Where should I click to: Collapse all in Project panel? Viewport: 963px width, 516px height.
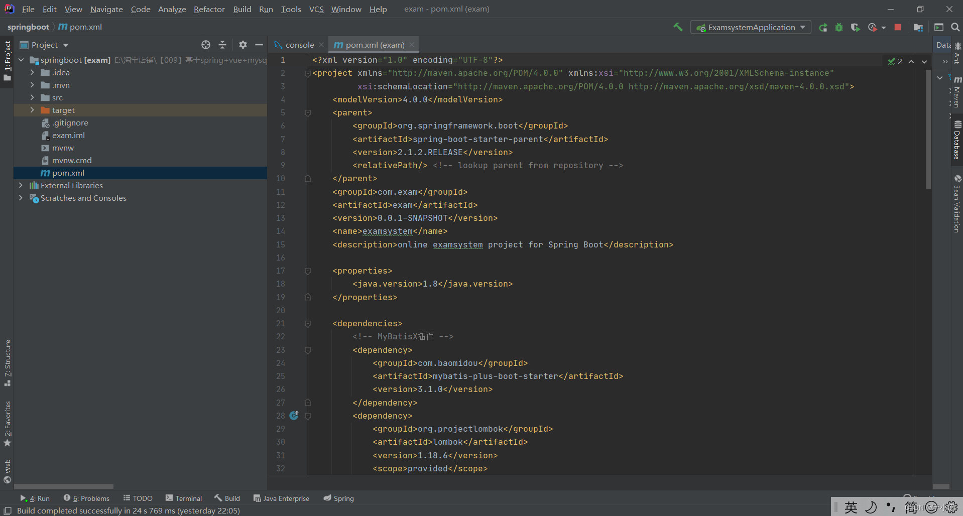pyautogui.click(x=222, y=45)
